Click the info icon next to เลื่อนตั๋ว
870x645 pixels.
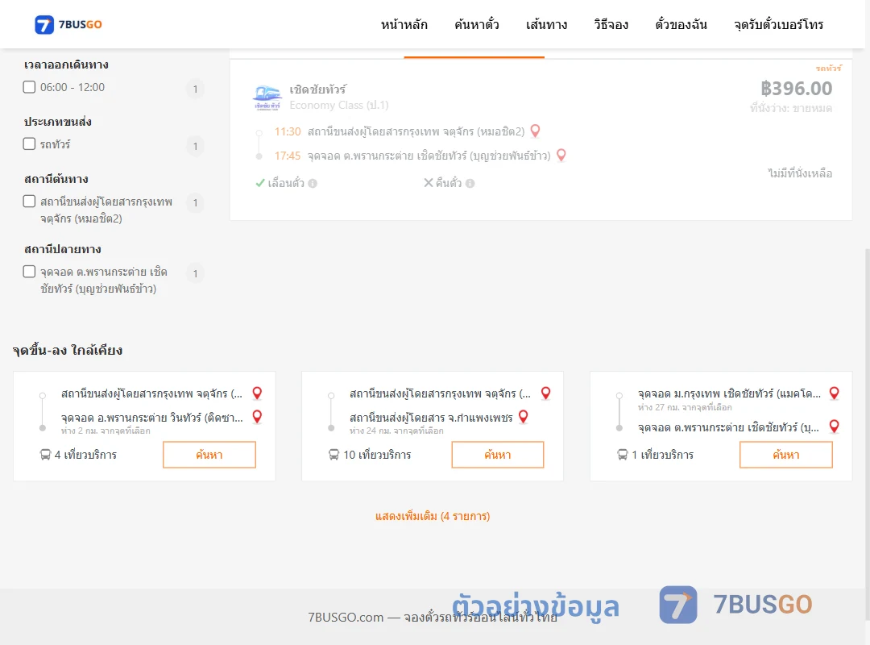(313, 183)
